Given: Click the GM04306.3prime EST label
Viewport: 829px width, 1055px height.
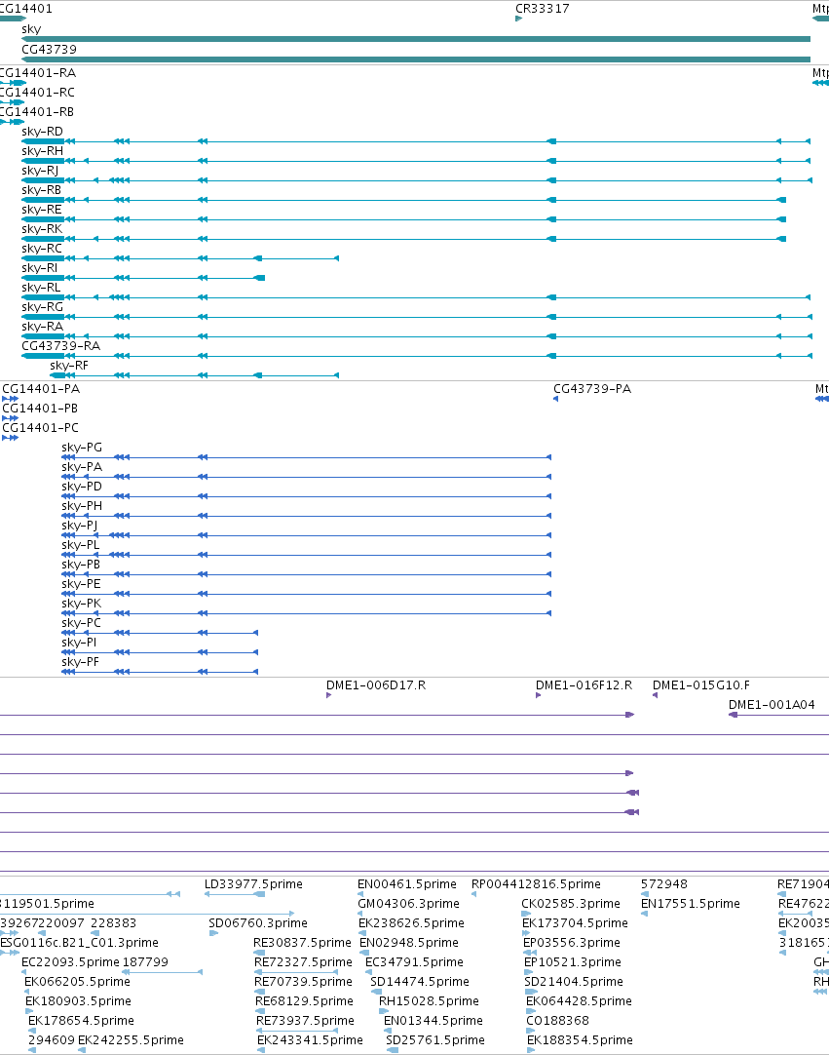Looking at the screenshot, I should click(x=409, y=904).
